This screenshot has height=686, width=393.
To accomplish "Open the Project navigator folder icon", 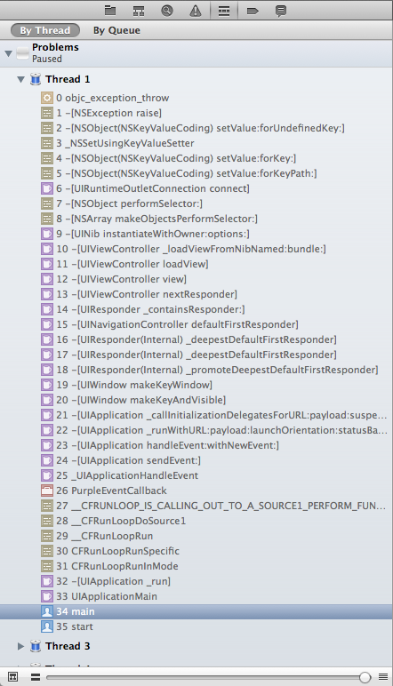I will (110, 10).
